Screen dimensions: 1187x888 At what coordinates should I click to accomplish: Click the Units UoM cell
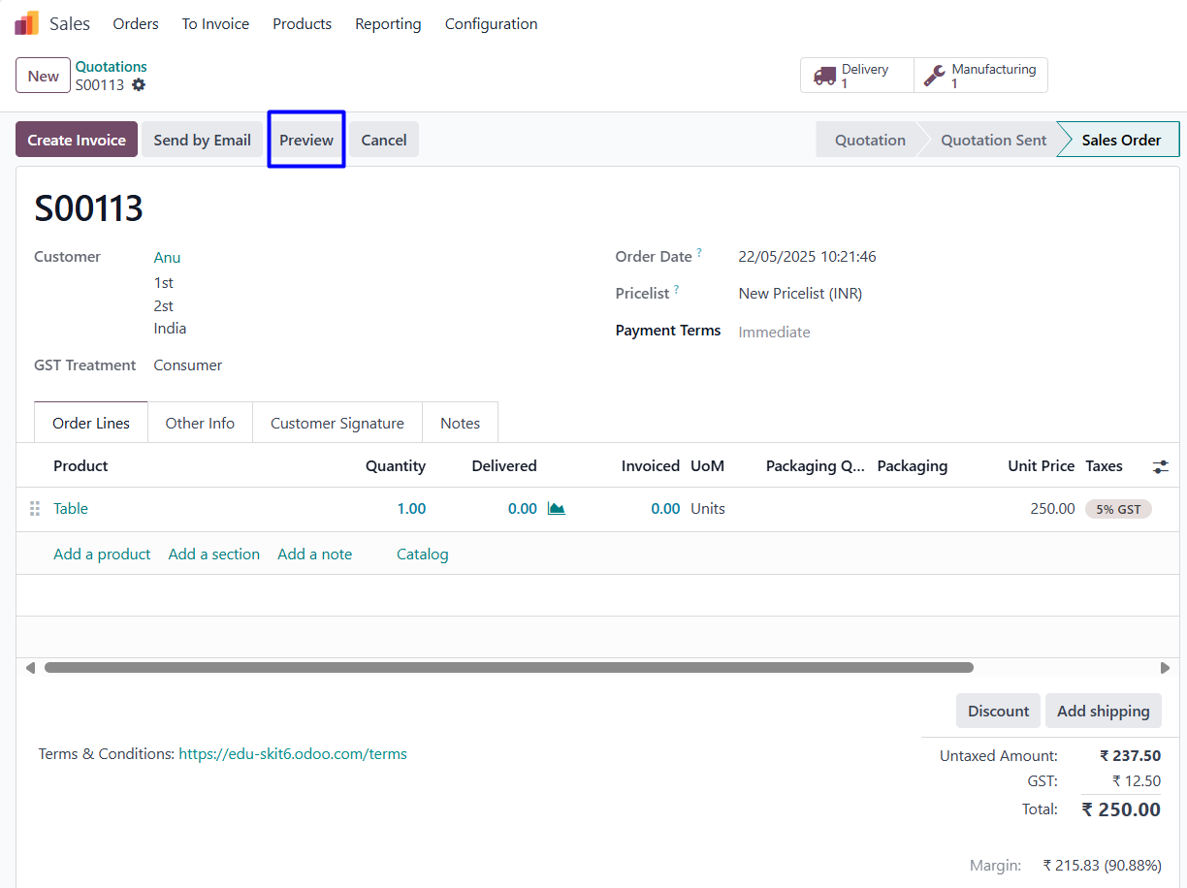708,509
